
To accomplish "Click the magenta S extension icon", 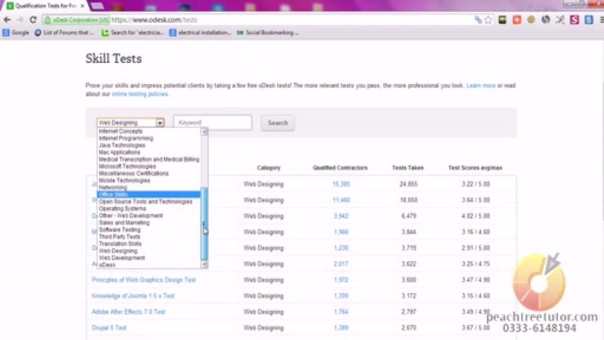I will (x=574, y=20).
